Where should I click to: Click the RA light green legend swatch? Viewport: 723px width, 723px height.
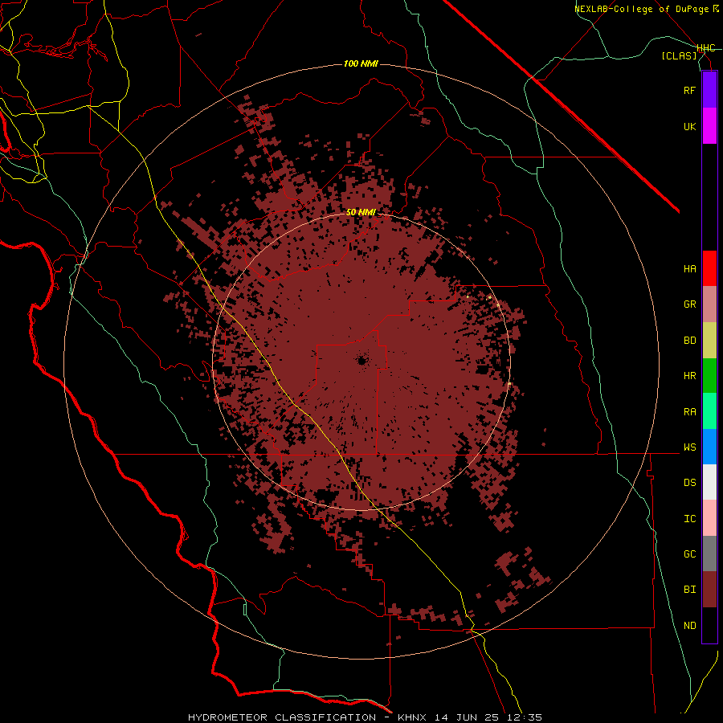pyautogui.click(x=709, y=411)
